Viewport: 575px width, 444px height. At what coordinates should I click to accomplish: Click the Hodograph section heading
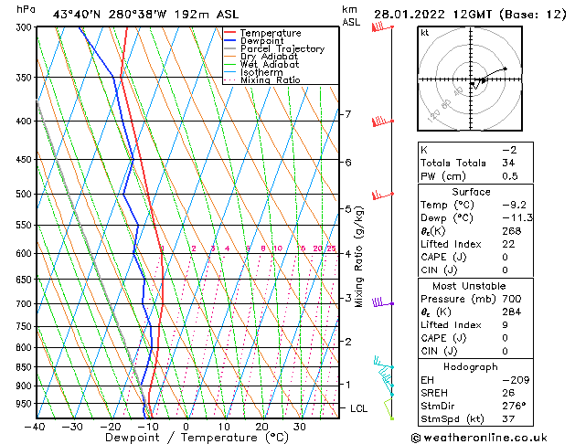tap(471, 366)
